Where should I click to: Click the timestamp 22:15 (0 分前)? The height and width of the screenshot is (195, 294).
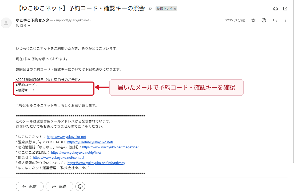click(235, 20)
